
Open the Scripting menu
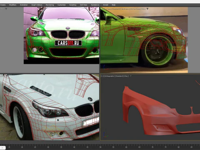click(x=73, y=5)
